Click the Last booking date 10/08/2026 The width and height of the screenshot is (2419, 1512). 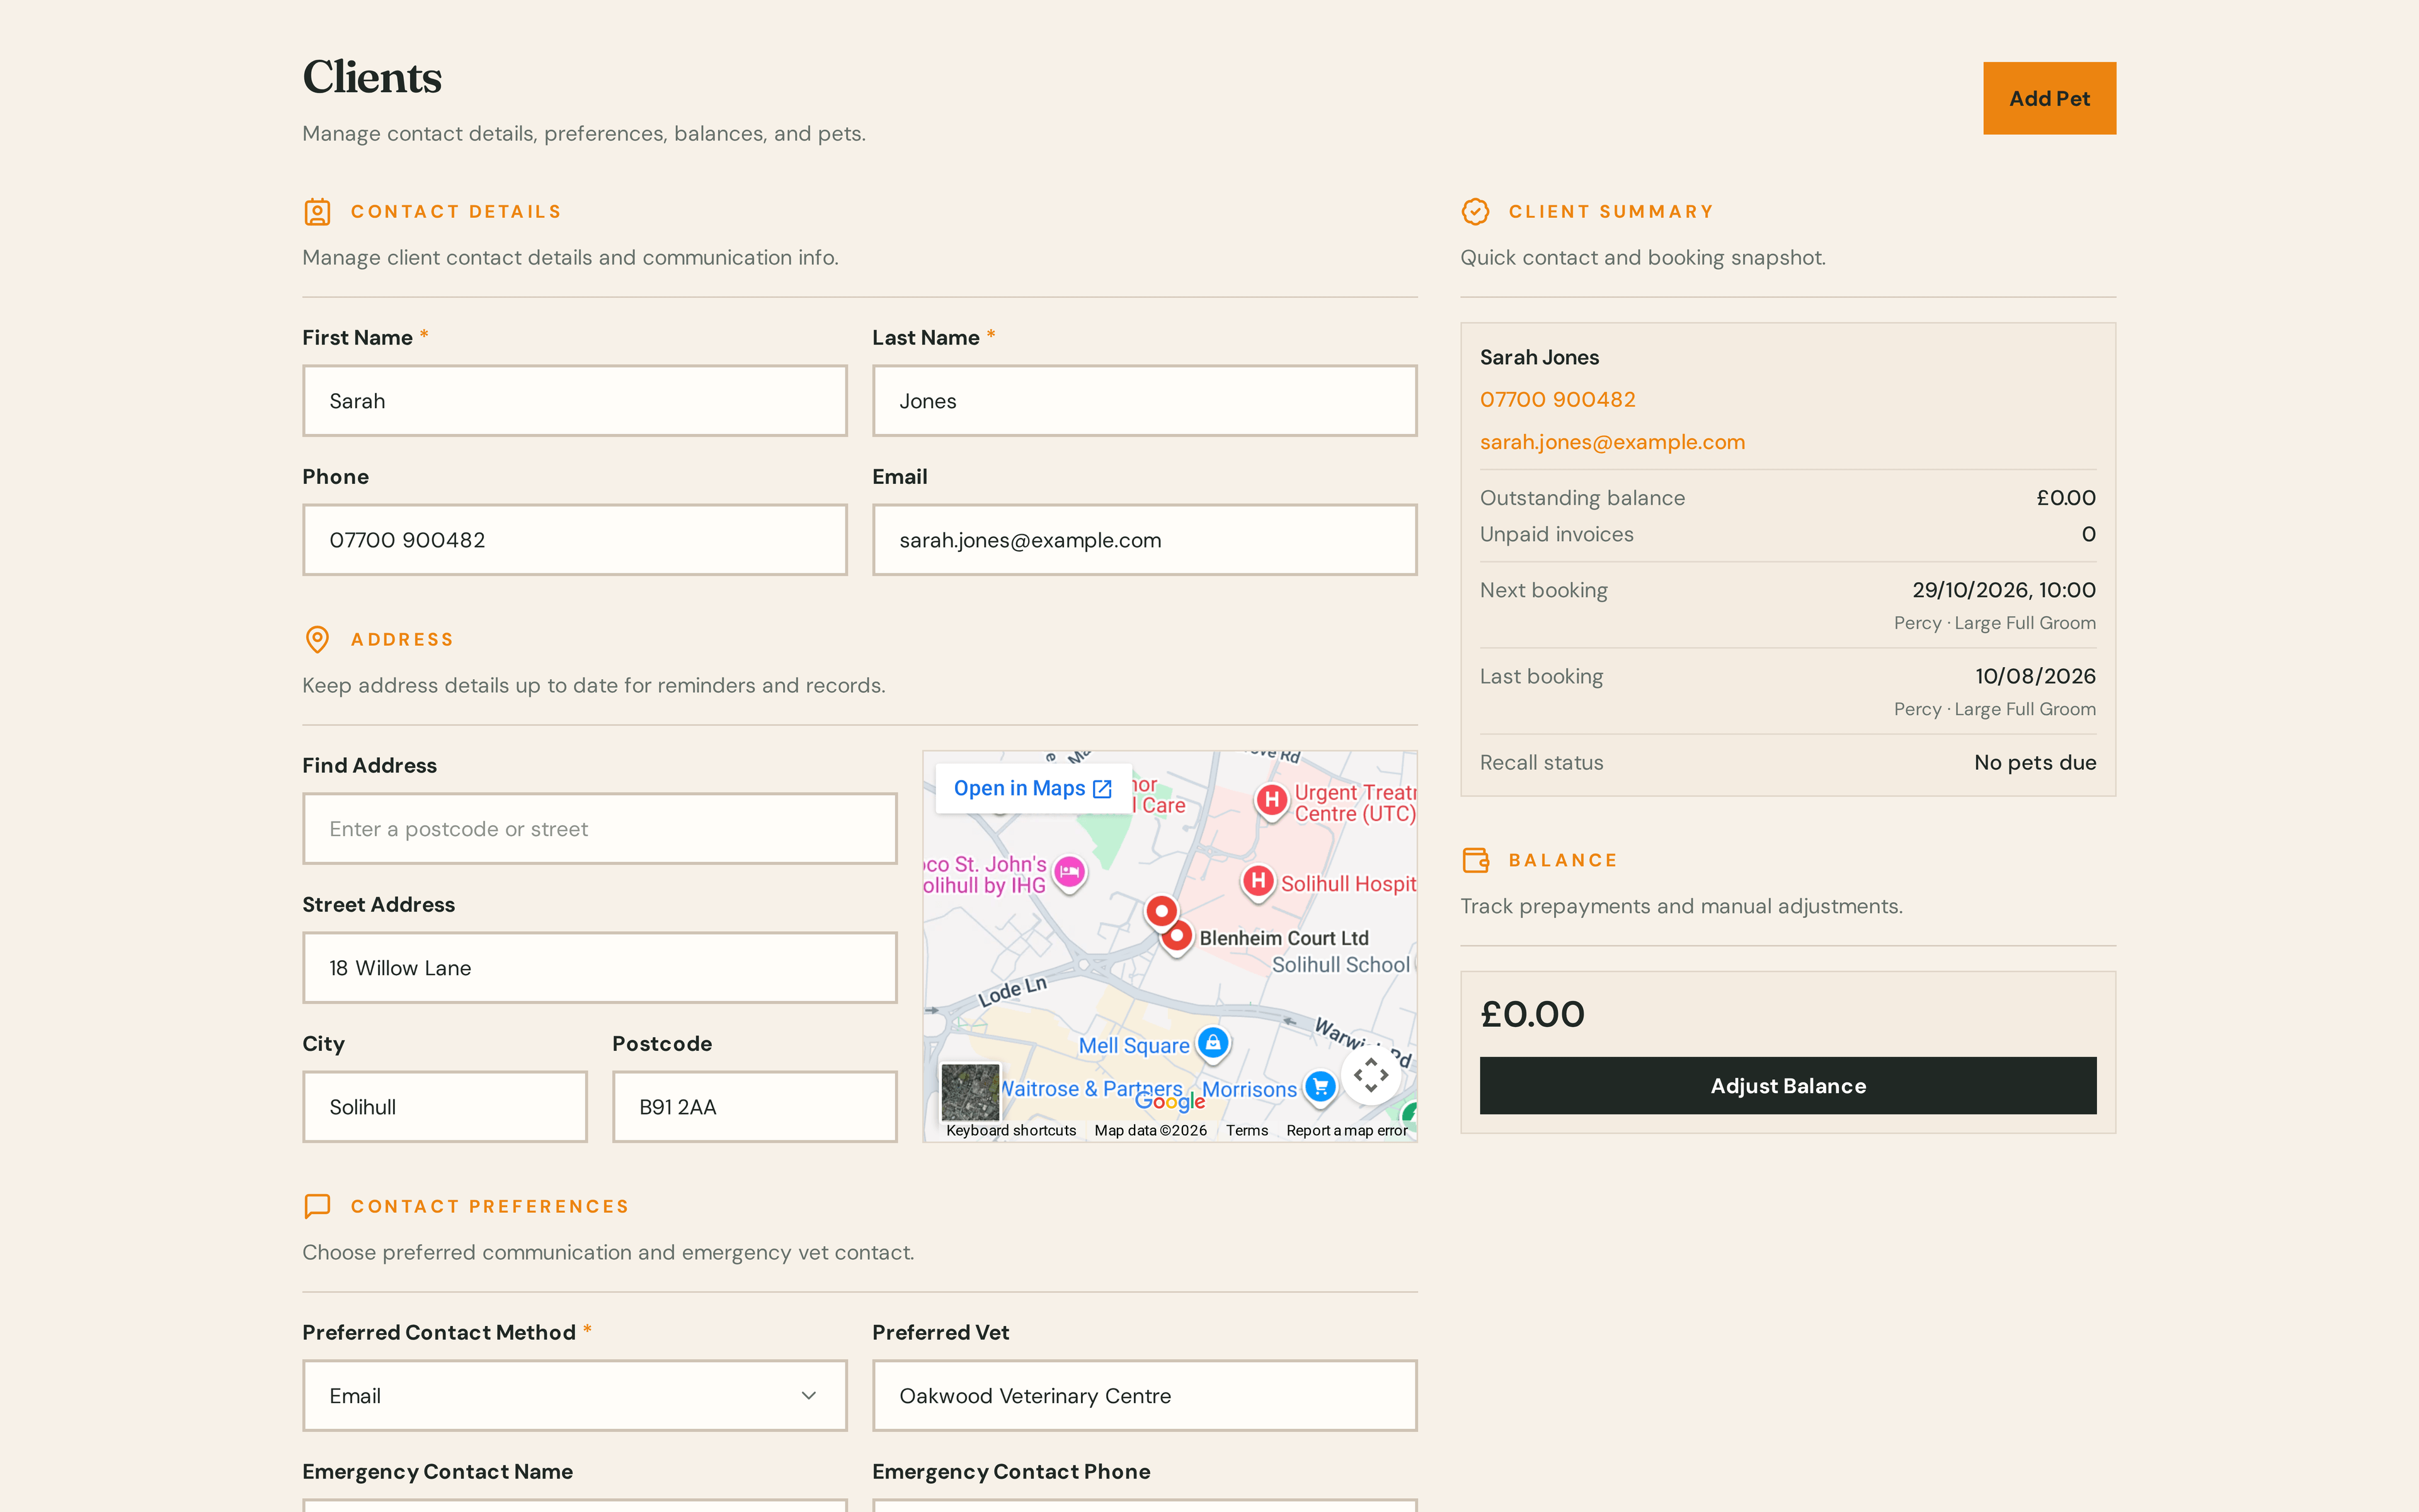coord(2035,676)
